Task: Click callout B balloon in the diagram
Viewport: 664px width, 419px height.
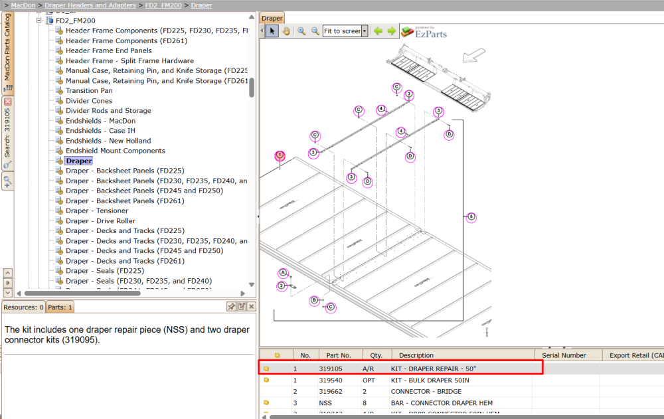Action: point(314,301)
